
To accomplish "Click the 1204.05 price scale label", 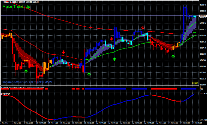I will tap(203, 85).
